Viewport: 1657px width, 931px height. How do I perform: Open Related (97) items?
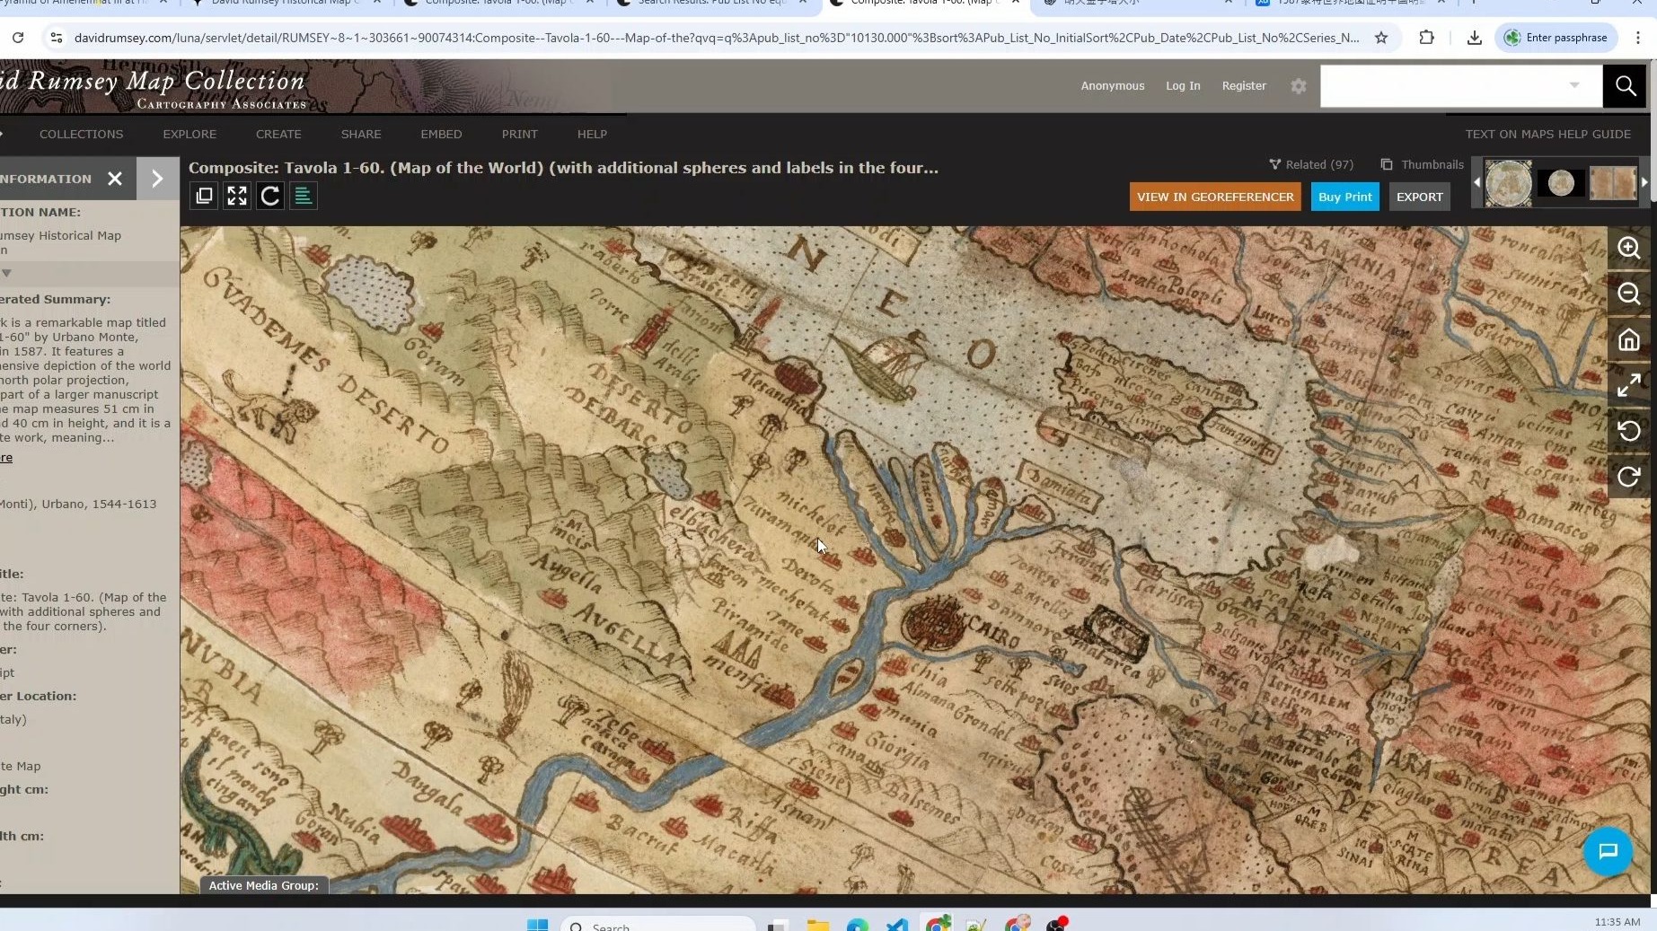click(x=1311, y=164)
